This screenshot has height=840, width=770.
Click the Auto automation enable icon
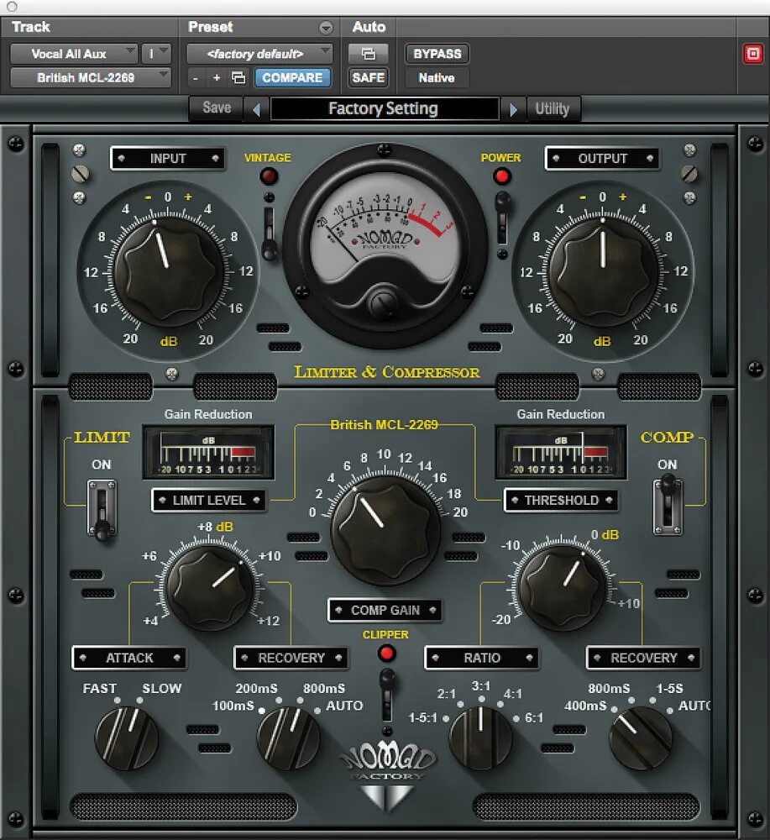pyautogui.click(x=368, y=53)
